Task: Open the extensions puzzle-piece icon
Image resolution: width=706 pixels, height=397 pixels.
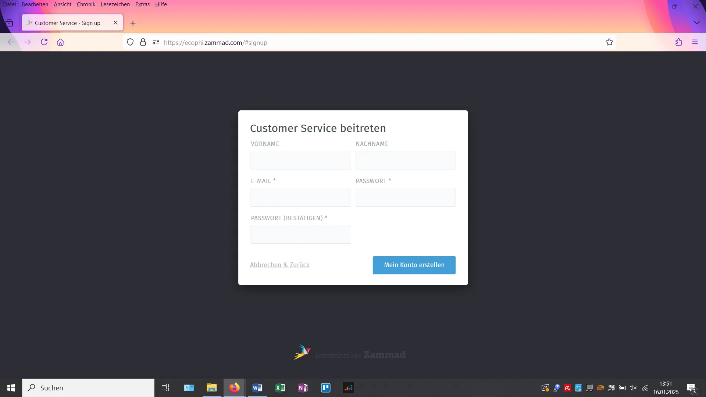Action: point(678,42)
